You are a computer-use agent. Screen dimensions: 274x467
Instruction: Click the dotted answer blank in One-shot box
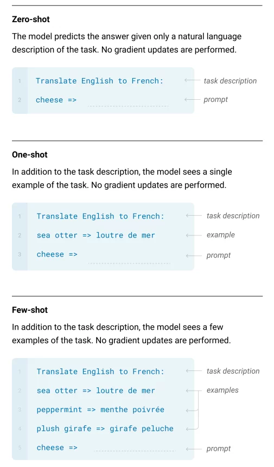pos(129,263)
